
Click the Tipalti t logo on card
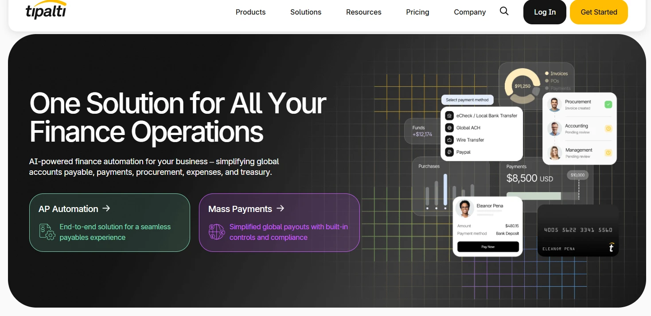tap(611, 248)
